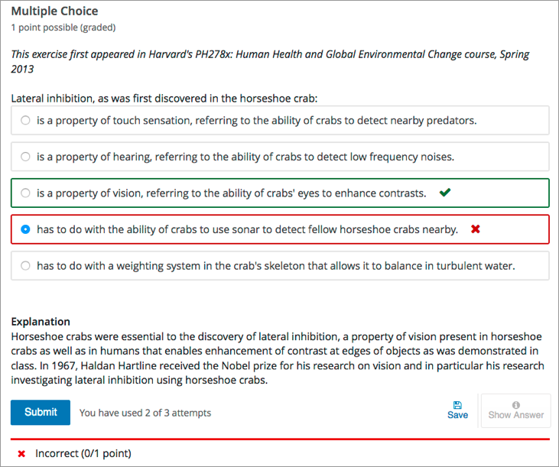The height and width of the screenshot is (467, 559).
Task: Click the info icon above Show Answer
Action: (x=516, y=404)
